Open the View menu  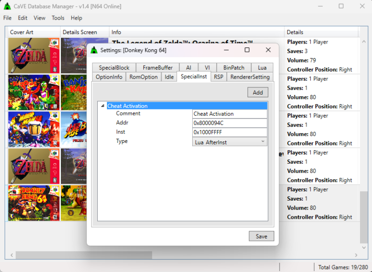[39, 18]
